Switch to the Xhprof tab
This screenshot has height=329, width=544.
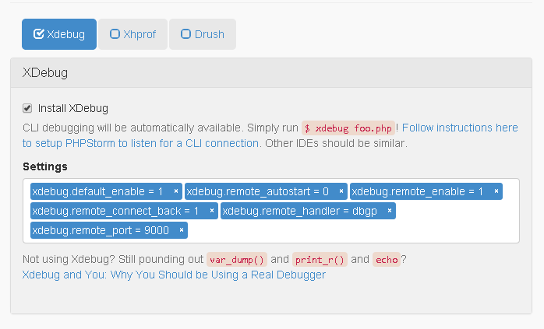click(x=132, y=34)
